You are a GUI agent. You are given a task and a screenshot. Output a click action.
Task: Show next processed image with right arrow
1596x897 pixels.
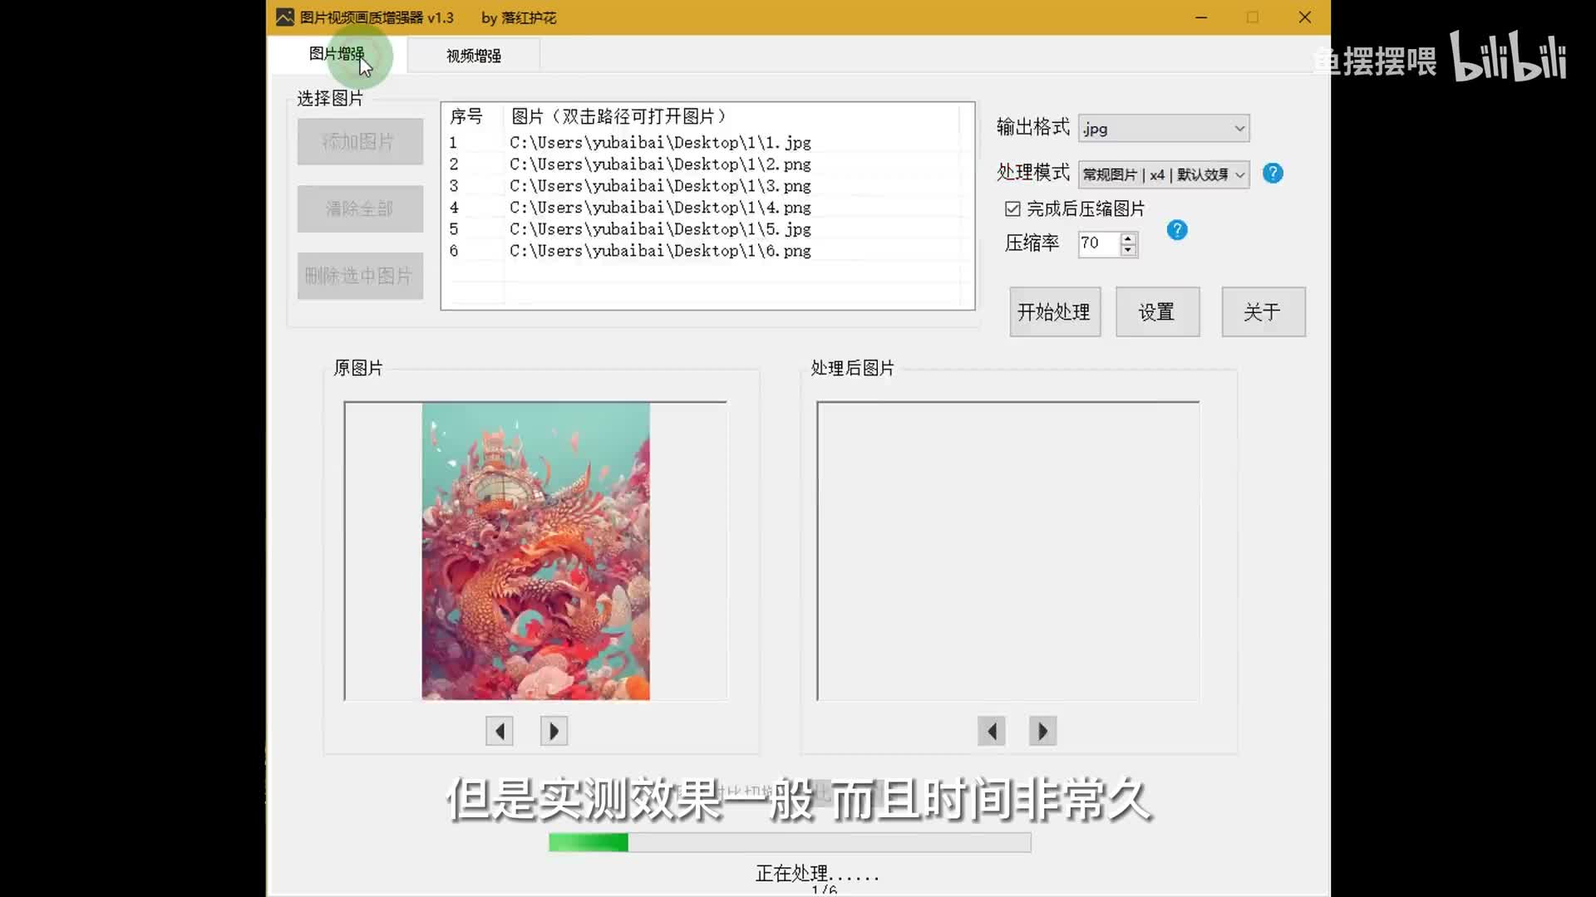[x=1042, y=731]
